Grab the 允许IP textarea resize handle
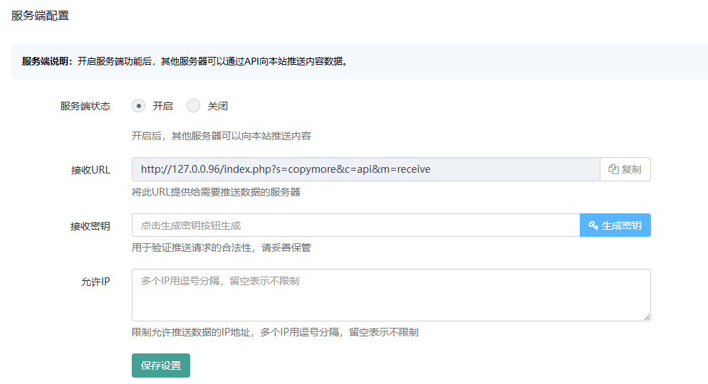This screenshot has height=384, width=708. tap(647, 317)
